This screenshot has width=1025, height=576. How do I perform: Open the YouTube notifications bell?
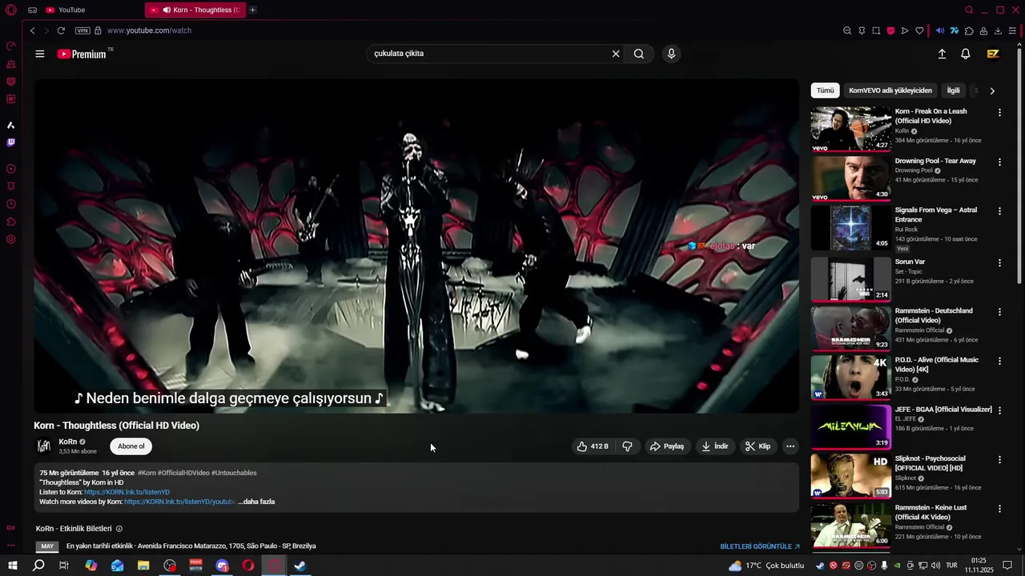coord(966,54)
